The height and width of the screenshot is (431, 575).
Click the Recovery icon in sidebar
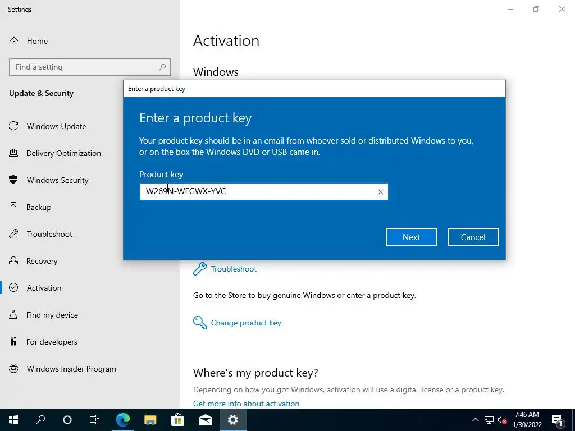[x=13, y=260]
